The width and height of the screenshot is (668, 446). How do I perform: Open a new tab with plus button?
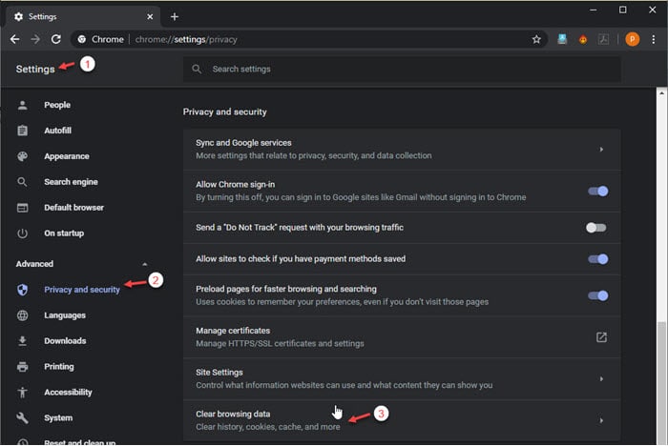click(x=175, y=16)
